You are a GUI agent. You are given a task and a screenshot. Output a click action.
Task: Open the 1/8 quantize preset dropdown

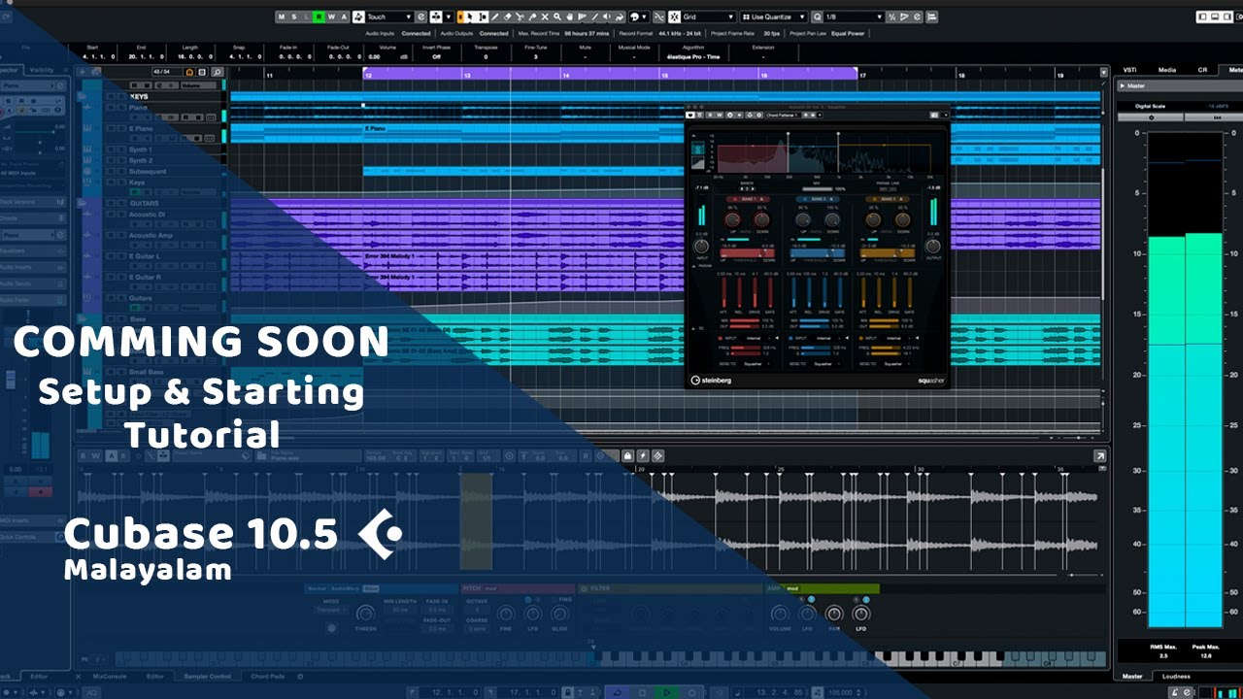[856, 17]
